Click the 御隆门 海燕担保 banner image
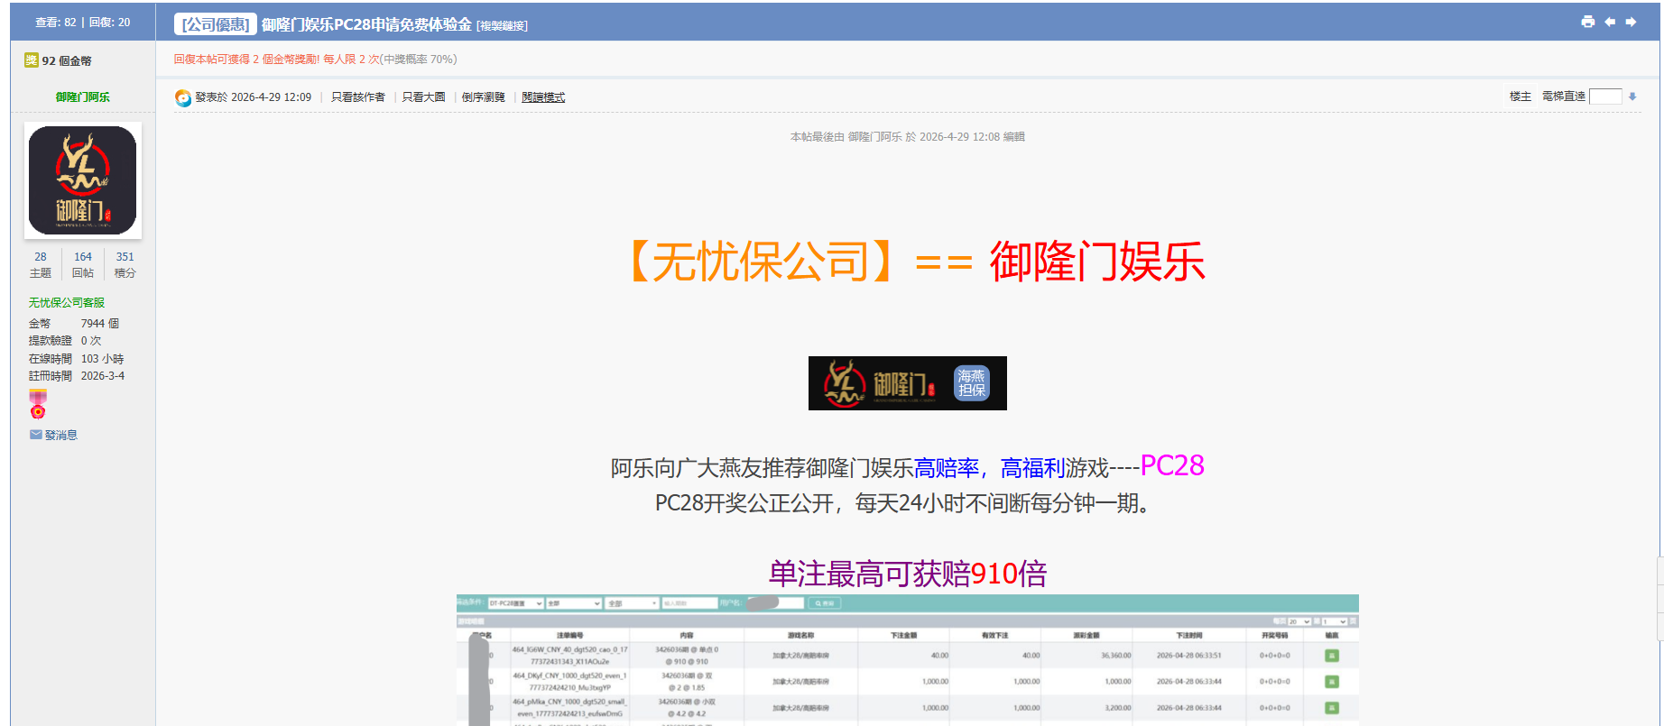The height and width of the screenshot is (726, 1664). pyautogui.click(x=908, y=383)
